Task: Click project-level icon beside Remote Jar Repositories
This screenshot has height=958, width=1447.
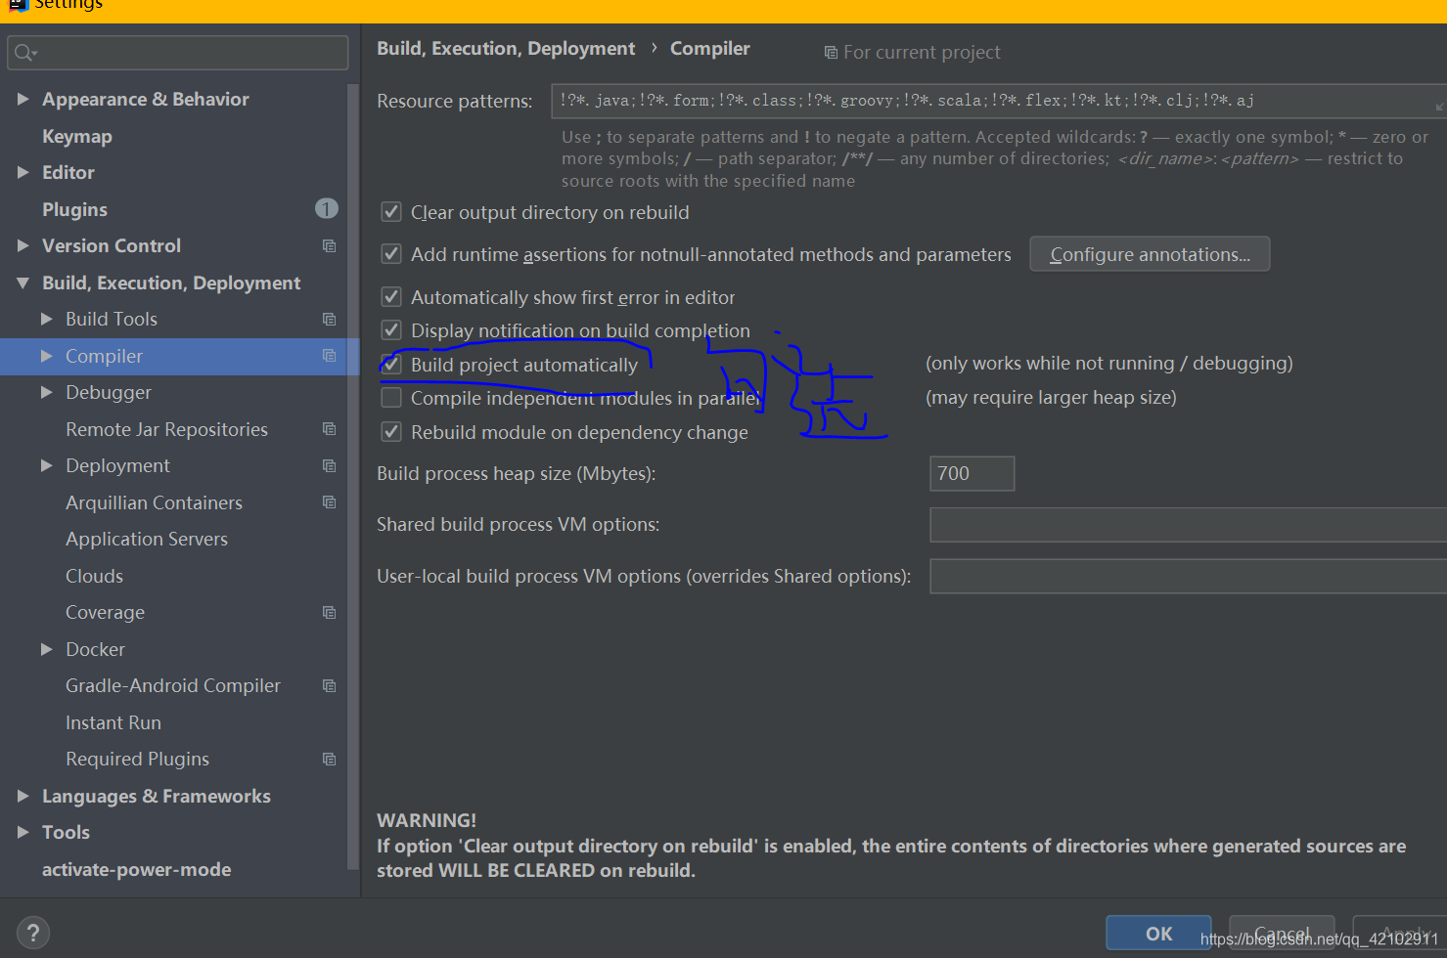Action: 329,429
